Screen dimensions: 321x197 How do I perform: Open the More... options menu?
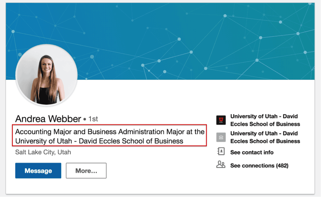pyautogui.click(x=86, y=170)
